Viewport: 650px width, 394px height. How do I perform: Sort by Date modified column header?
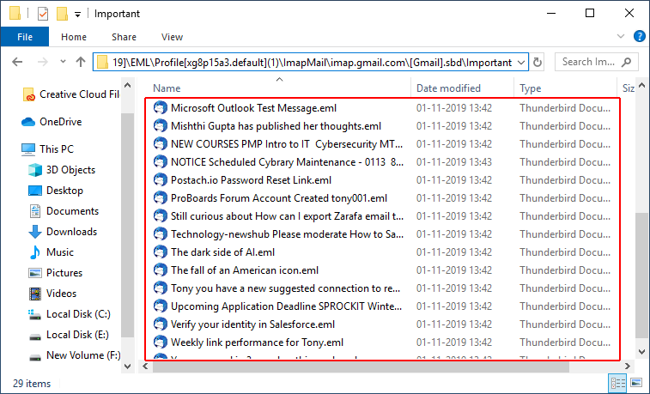(448, 88)
